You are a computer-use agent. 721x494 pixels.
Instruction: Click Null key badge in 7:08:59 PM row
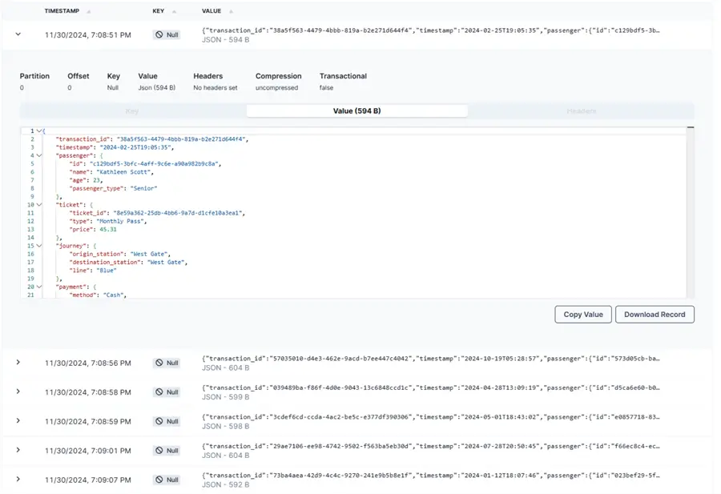coord(167,421)
